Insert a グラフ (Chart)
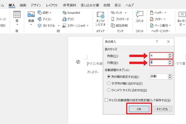Image resolution: width=186 pixels, height=124 pixels. pyautogui.click(x=68, y=19)
